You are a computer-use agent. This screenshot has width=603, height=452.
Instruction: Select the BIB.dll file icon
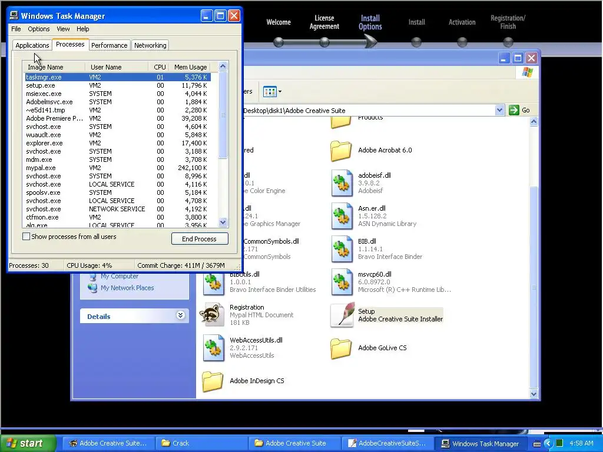[x=342, y=249]
